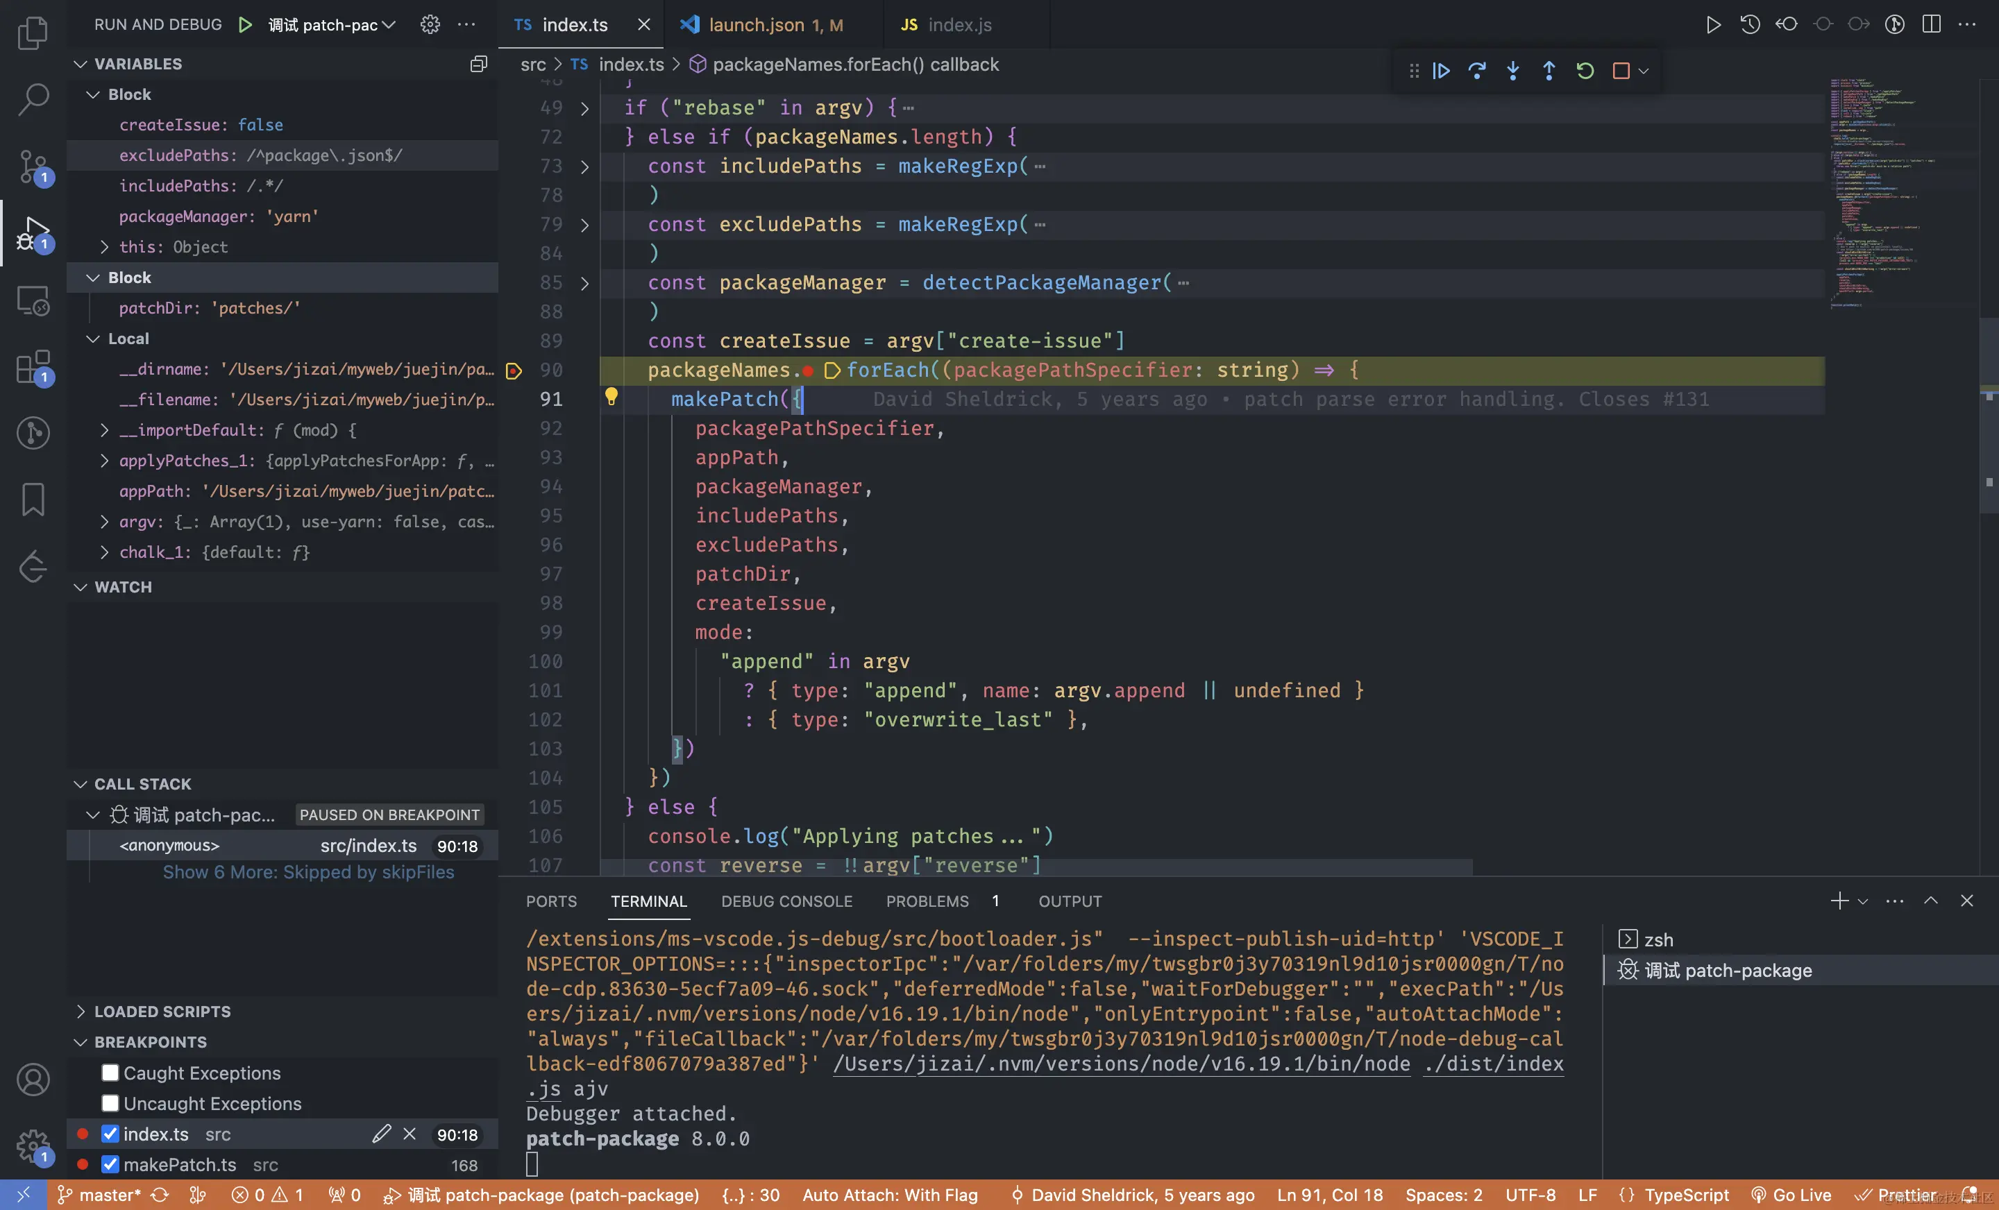
Task: Step out in the debug toolbar
Action: 1549,71
